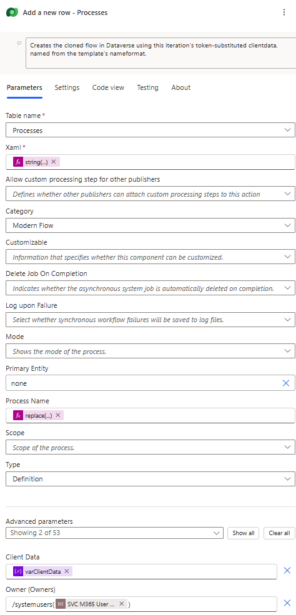Click the note comment bubble icon
The width and height of the screenshot is (296, 615).
click(19, 43)
